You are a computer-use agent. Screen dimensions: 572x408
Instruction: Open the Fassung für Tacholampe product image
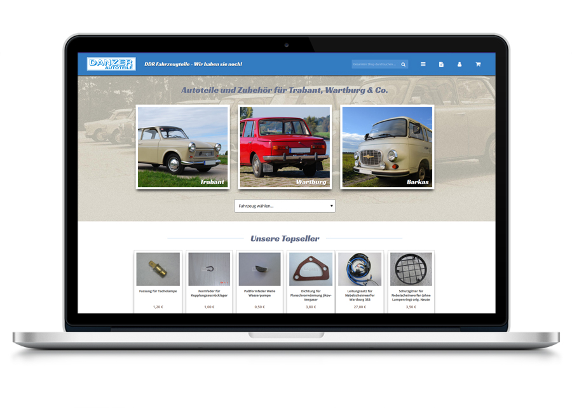[158, 269]
